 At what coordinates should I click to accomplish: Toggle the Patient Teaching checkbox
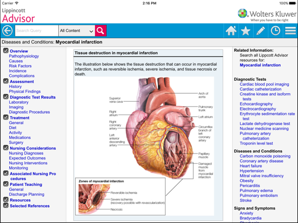point(6,184)
